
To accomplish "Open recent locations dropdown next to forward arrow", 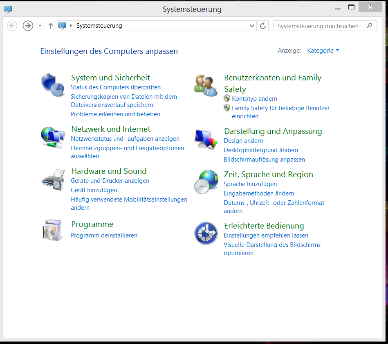I will click(40, 26).
